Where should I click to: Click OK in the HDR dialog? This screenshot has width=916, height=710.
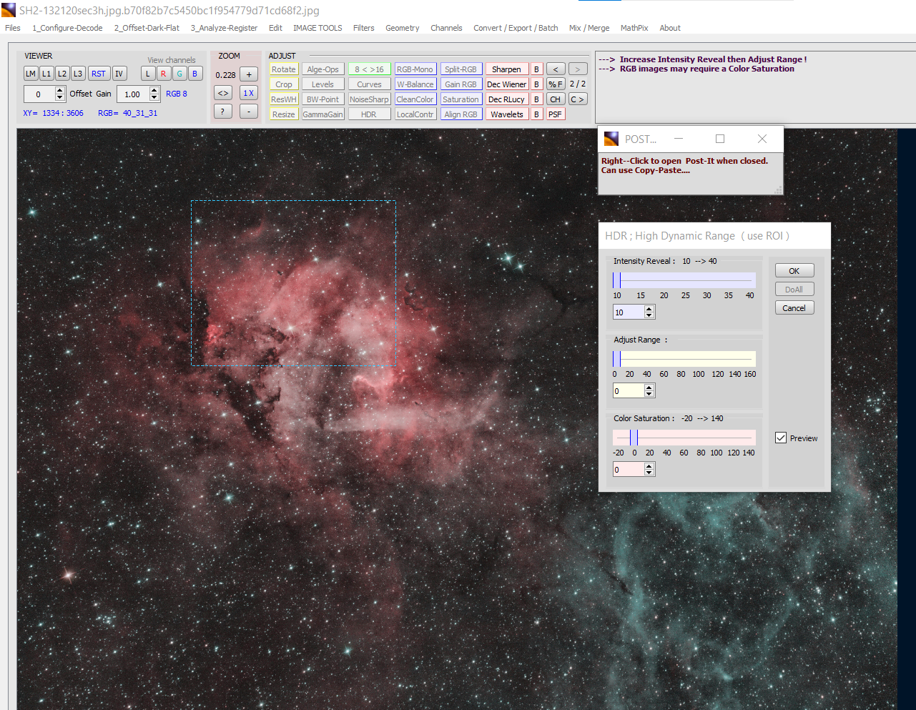[794, 271]
